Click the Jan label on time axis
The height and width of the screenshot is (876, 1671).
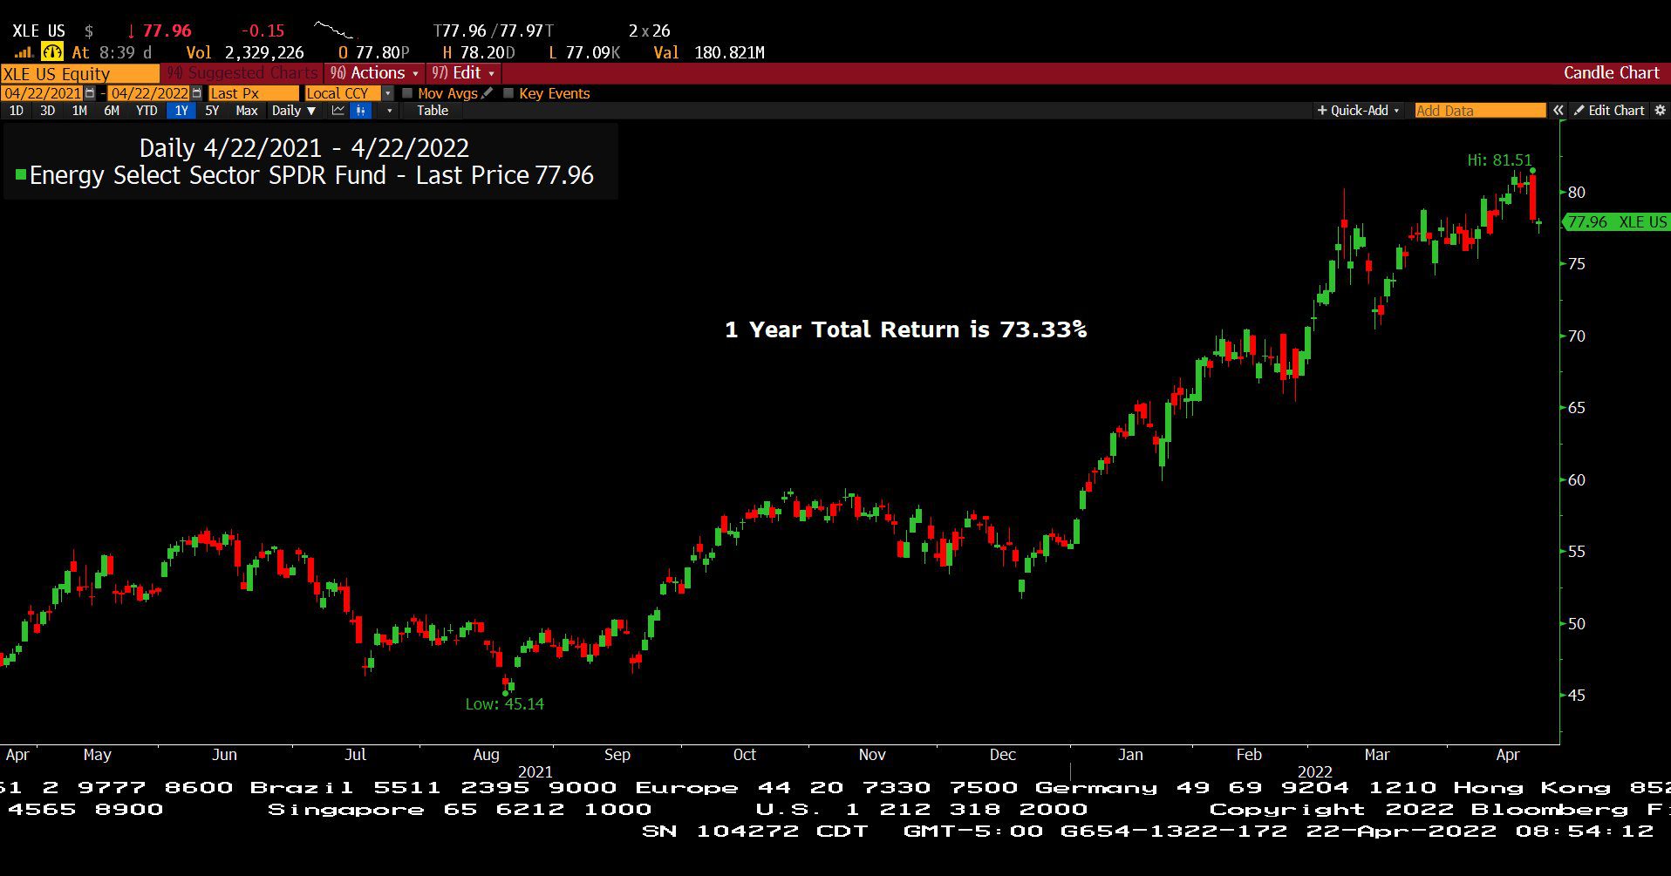[1130, 755]
